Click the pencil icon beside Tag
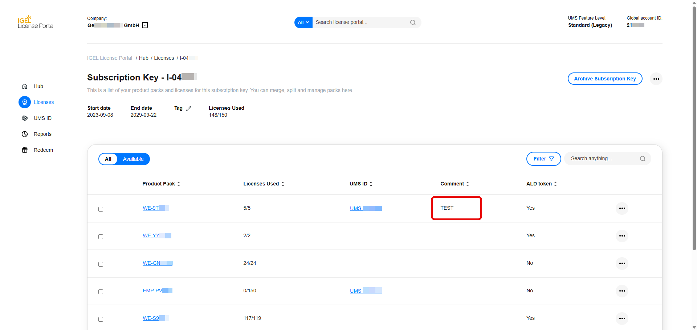The width and height of the screenshot is (697, 330). pyautogui.click(x=189, y=108)
